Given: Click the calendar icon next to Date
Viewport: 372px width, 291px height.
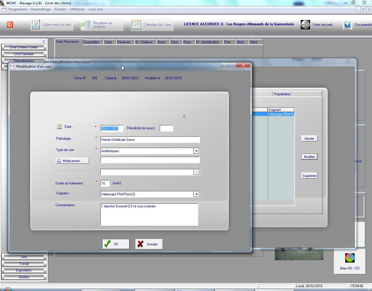Looking at the screenshot, I should pos(60,127).
